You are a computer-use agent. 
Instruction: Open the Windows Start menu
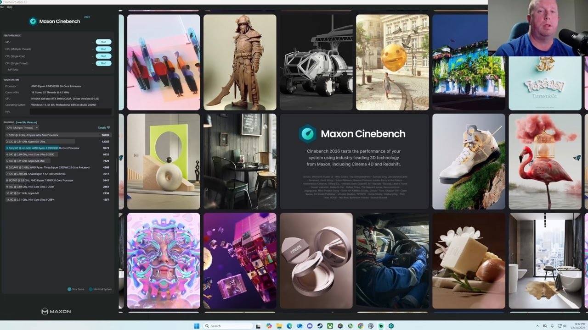point(197,326)
